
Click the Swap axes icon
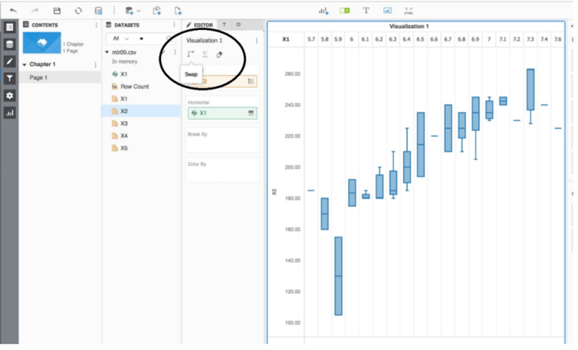[191, 54]
